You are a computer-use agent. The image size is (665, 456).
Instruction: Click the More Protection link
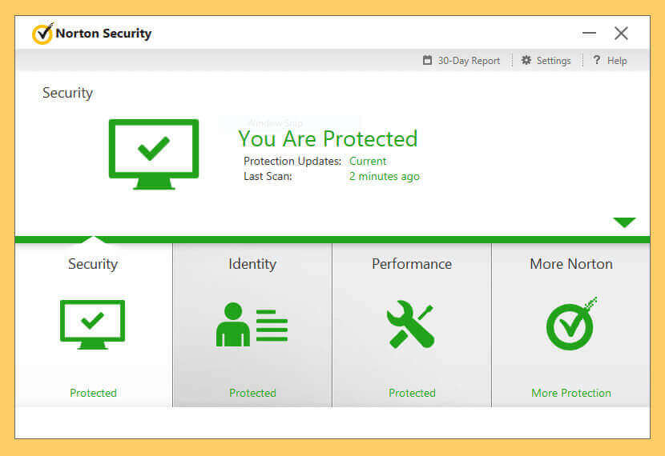point(571,393)
